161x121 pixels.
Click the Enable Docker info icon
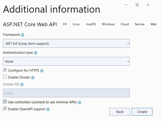pos(33,77)
